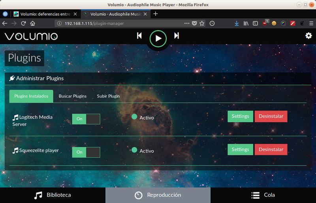Open color wheel extension icon
This screenshot has height=203, width=316.
tap(283, 23)
